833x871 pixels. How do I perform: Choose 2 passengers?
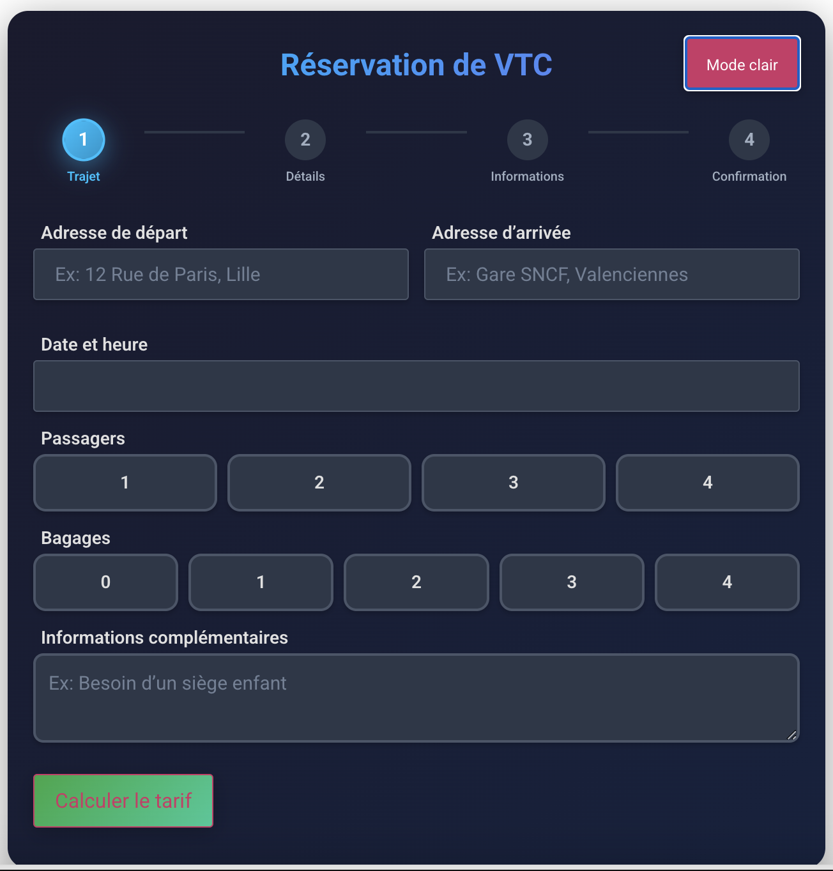point(319,483)
